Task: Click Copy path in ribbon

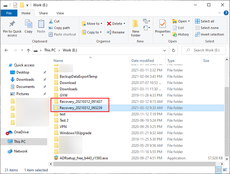Action: (x=59, y=28)
